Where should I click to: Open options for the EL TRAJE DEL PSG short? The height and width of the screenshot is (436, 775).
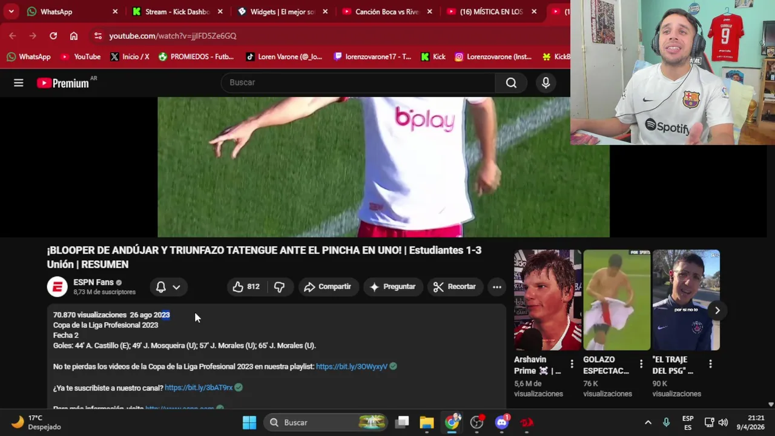(x=710, y=364)
